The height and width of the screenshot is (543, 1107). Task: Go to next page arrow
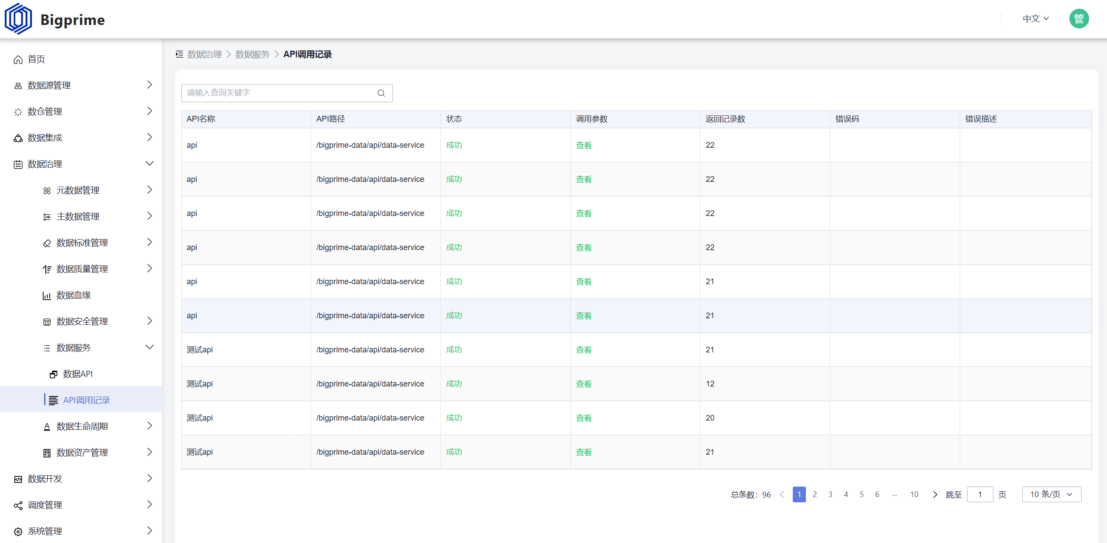(935, 494)
